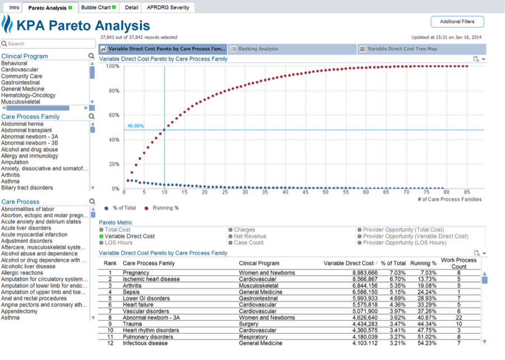This screenshot has height=360, width=505.
Task: Open the table options dropdown arrow
Action: coord(483,253)
